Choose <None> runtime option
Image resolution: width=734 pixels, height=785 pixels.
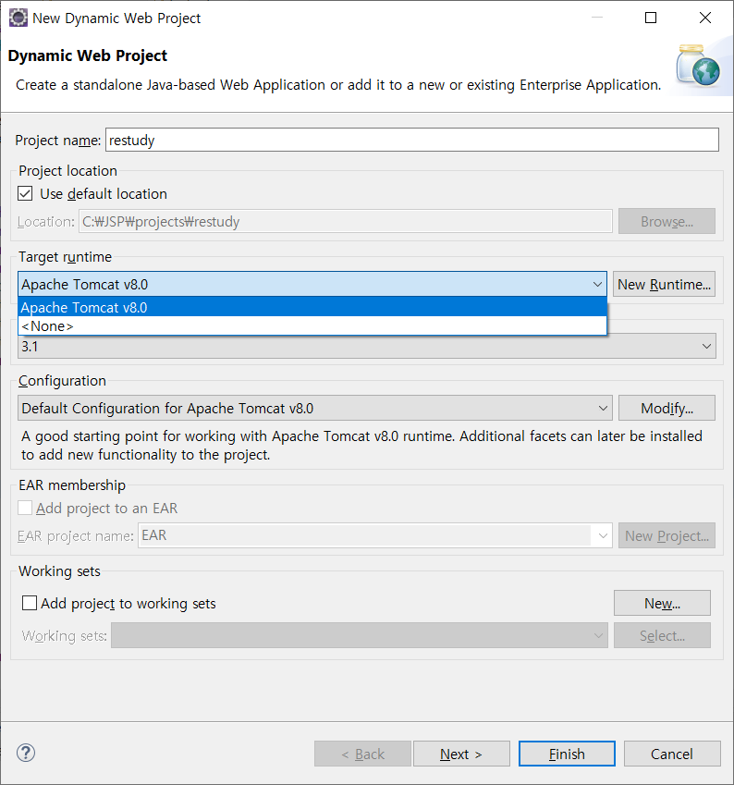312,325
